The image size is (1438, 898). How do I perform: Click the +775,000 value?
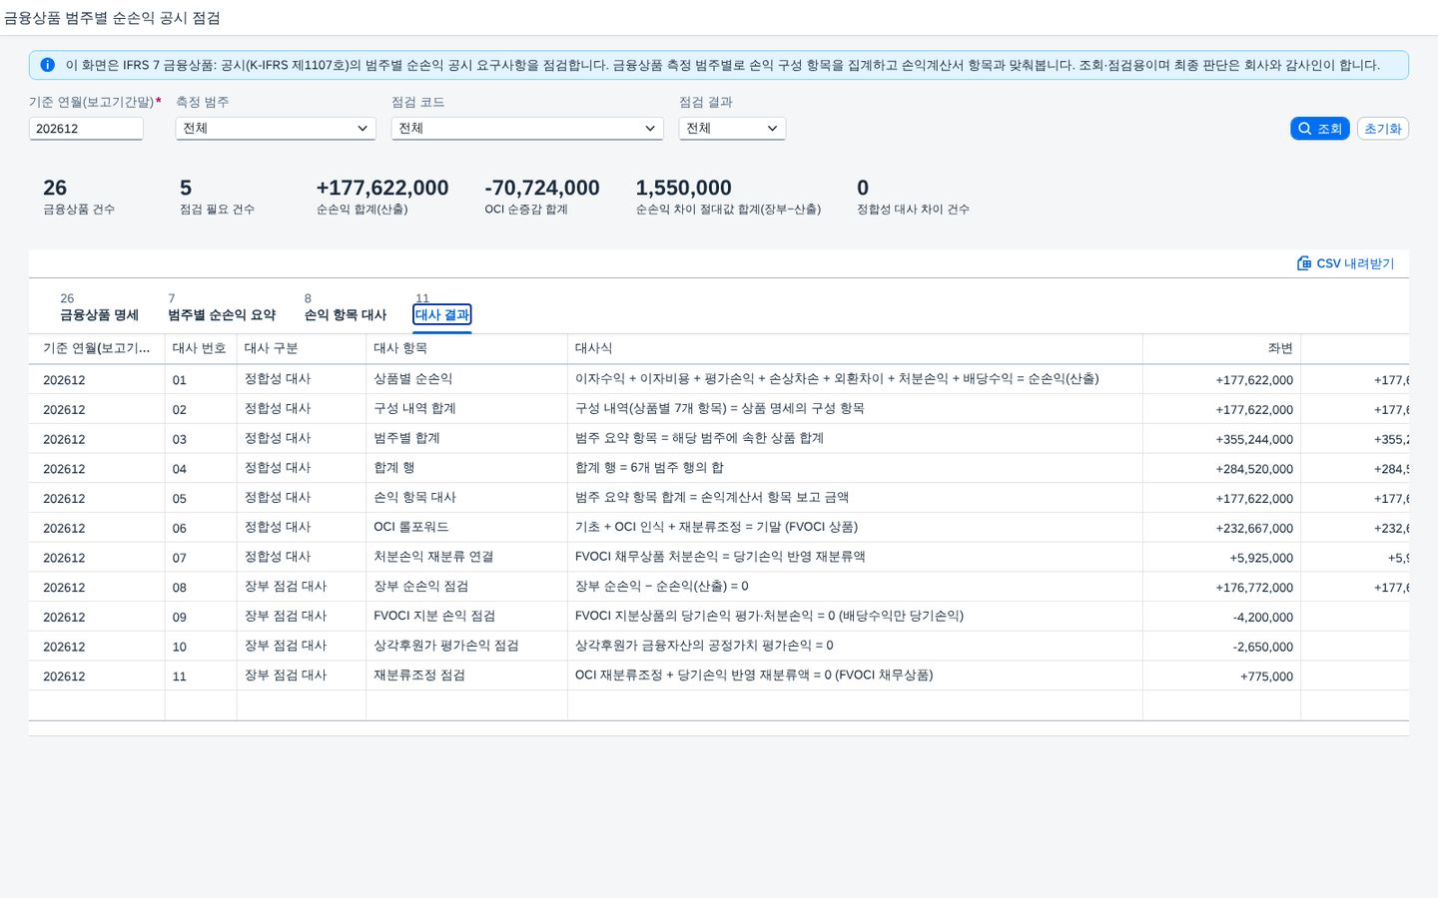(x=1267, y=676)
